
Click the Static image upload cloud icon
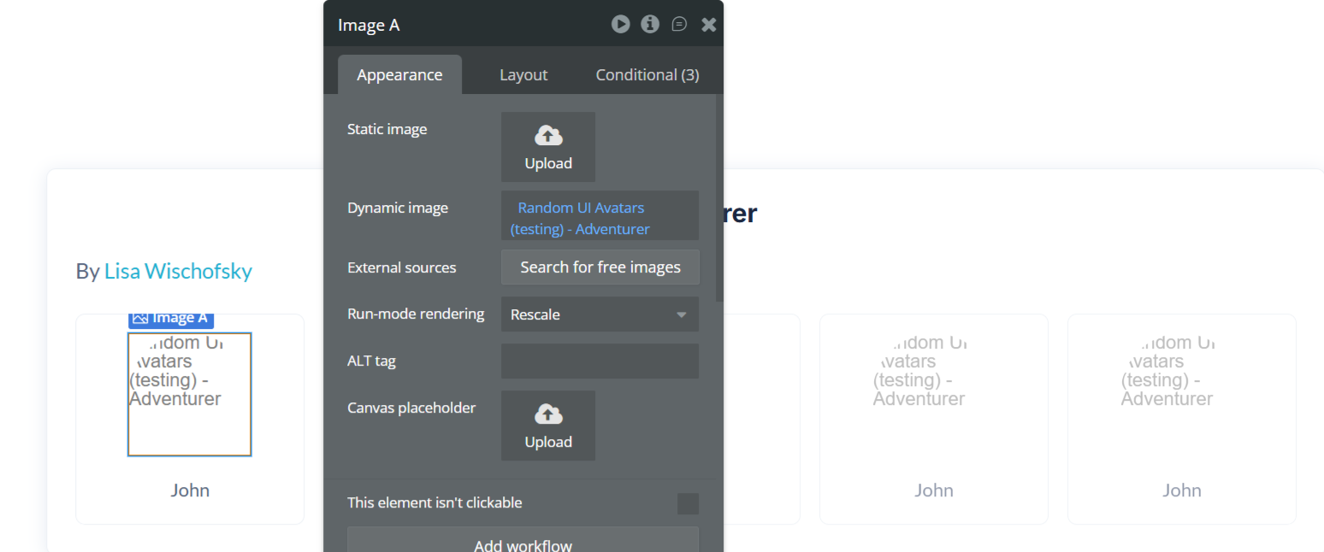[548, 136]
